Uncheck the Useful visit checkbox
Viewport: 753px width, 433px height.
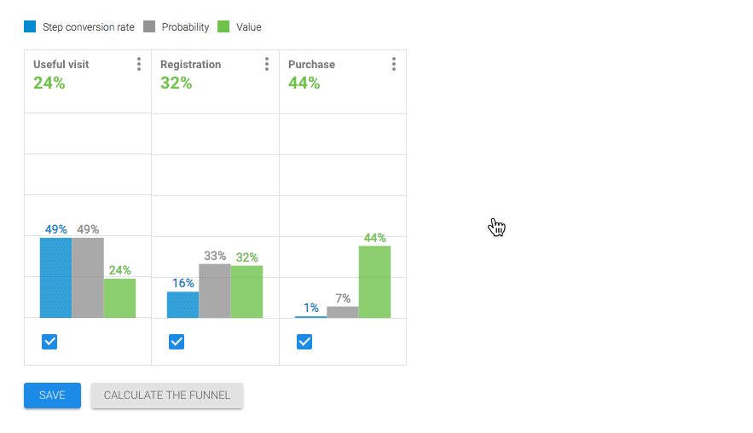tap(49, 342)
